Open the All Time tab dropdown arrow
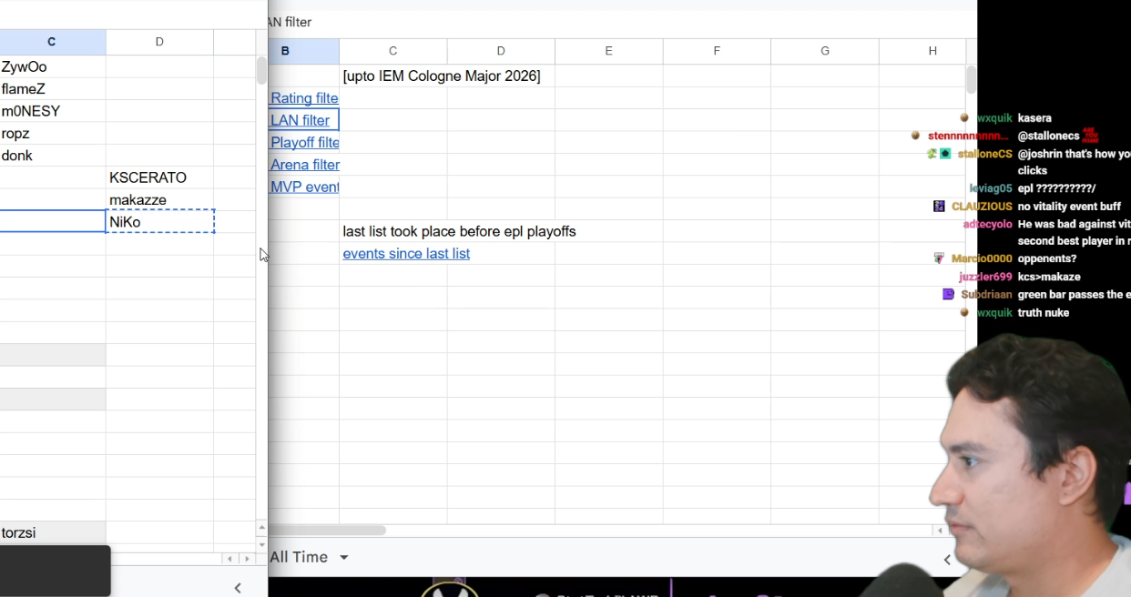This screenshot has height=597, width=1131. point(344,557)
